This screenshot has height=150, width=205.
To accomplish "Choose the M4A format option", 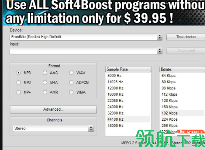I will (45, 83).
